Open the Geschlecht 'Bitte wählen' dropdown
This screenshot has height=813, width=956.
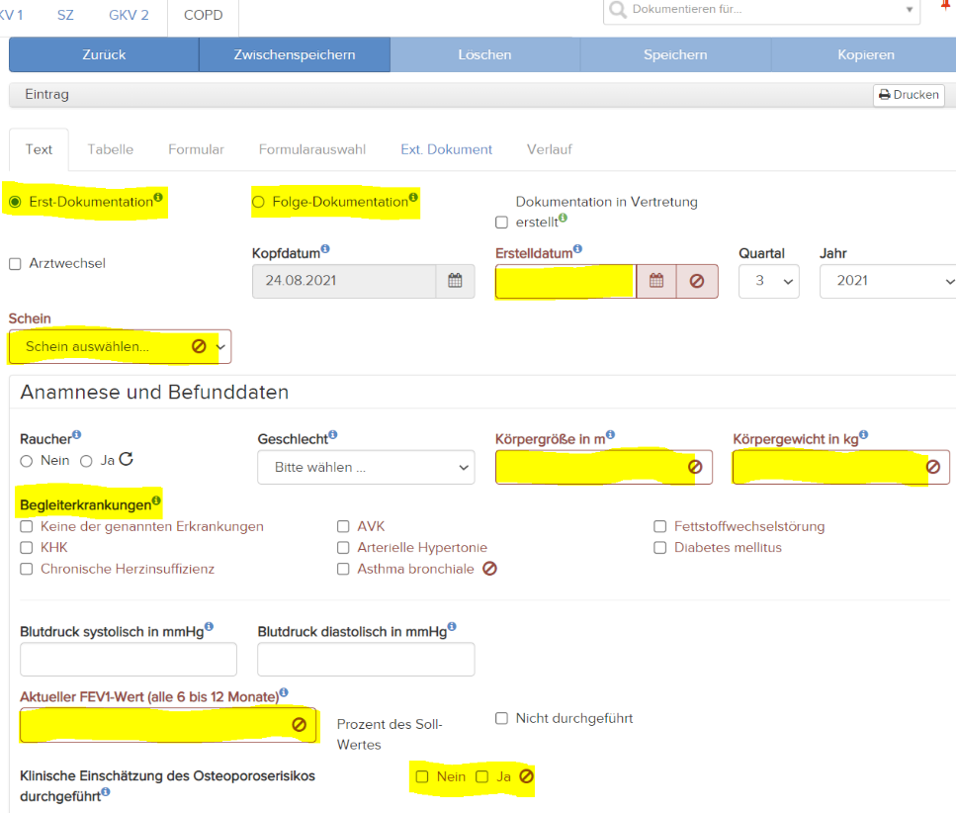click(x=366, y=467)
